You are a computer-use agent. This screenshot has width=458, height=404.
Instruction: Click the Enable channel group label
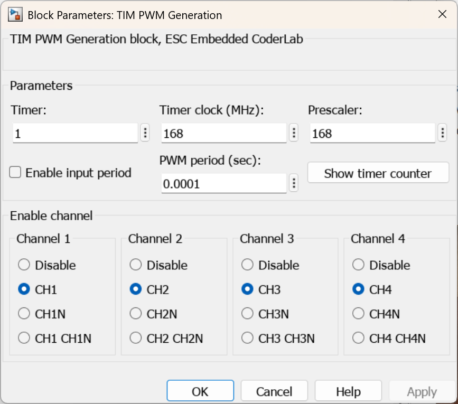point(51,216)
